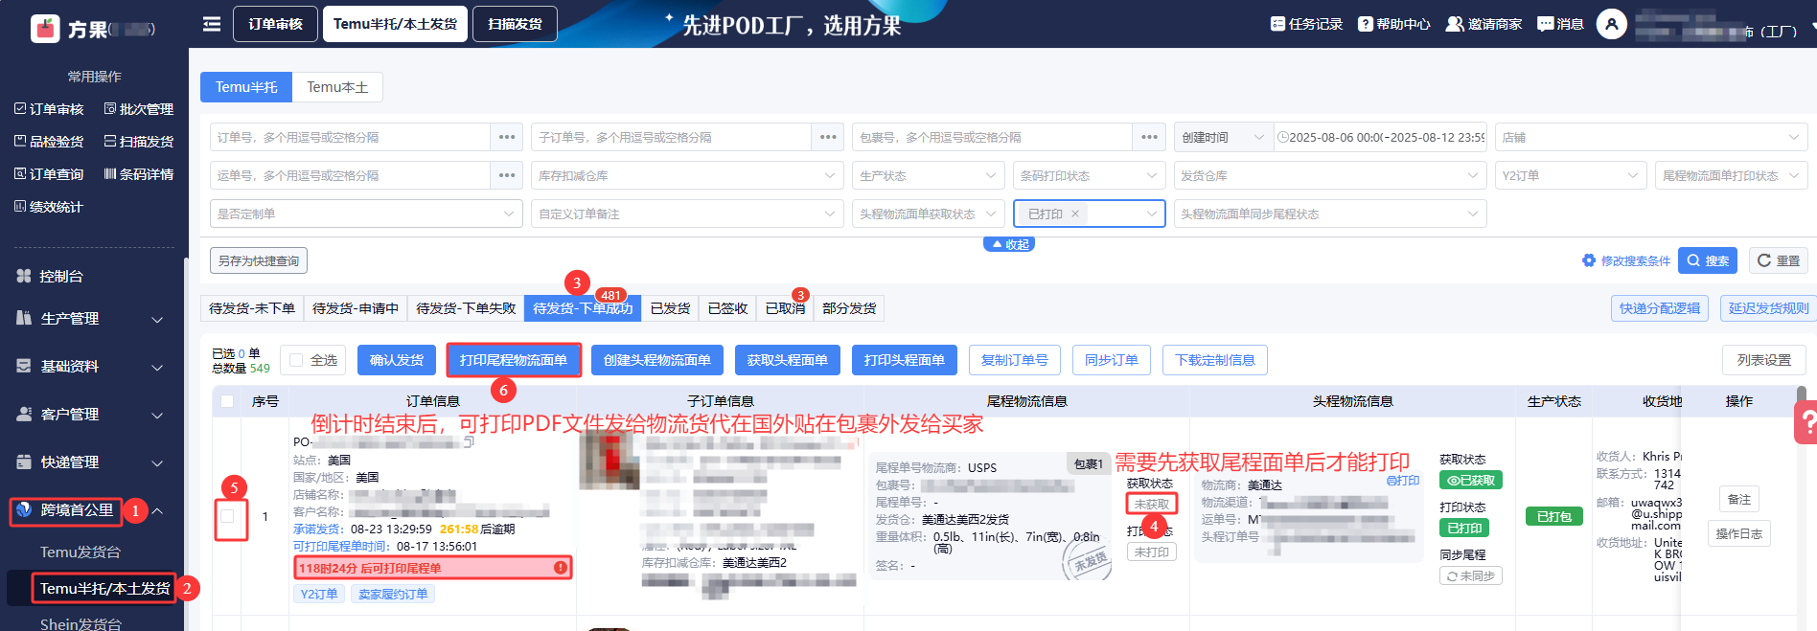Open 是否定制单 dropdown
Image resolution: width=1817 pixels, height=631 pixels.
366,214
